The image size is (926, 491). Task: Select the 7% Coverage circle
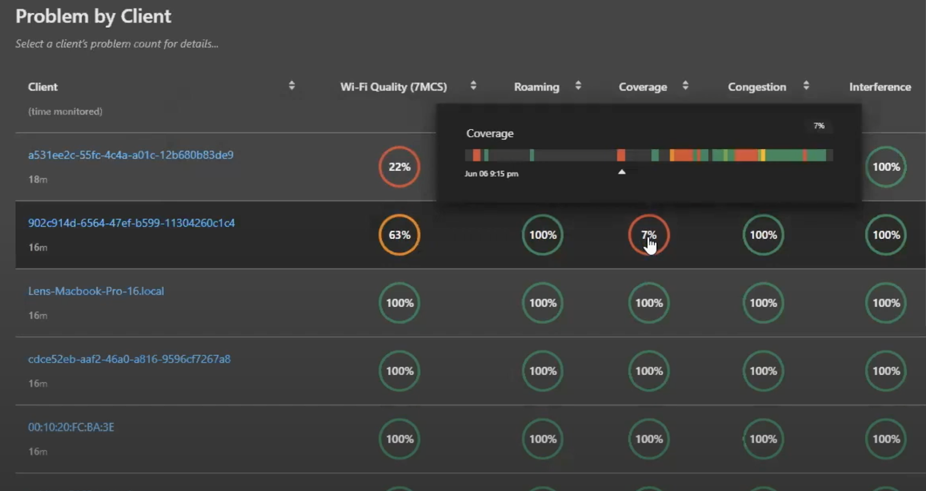tap(649, 235)
